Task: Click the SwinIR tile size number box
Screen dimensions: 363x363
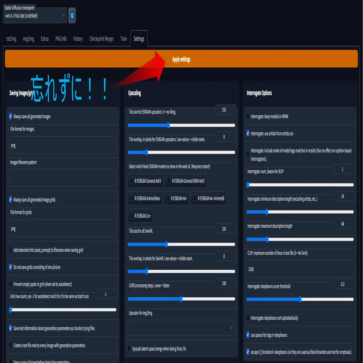Action: [226, 229]
